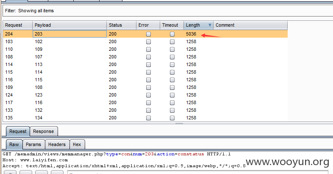
Task: Toggle Timeout checkbox for request 204
Action: [x=172, y=34]
